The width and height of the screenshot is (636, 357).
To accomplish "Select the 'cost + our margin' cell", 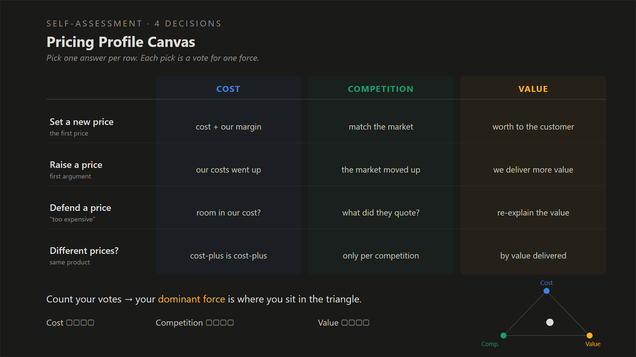I will (x=229, y=127).
